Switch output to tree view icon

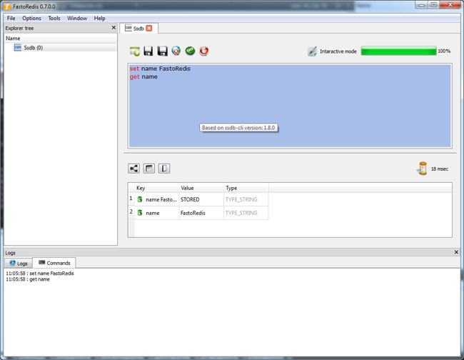(x=133, y=169)
